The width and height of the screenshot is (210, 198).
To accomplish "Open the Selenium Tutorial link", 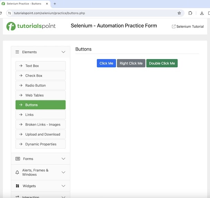I will click(188, 27).
